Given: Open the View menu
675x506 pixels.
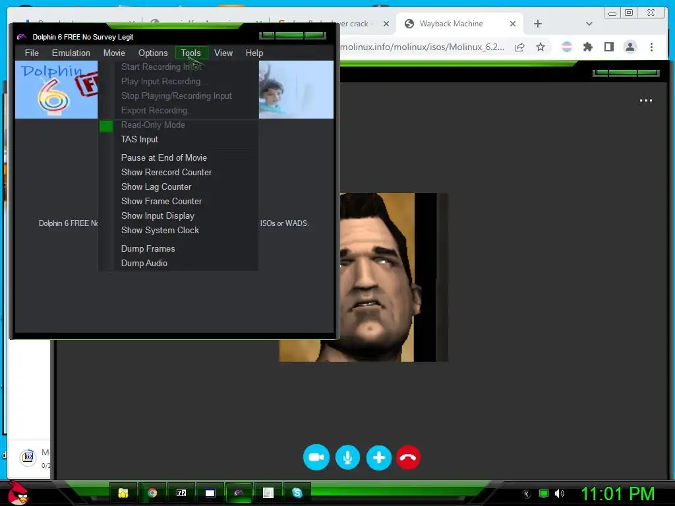Looking at the screenshot, I should point(223,53).
